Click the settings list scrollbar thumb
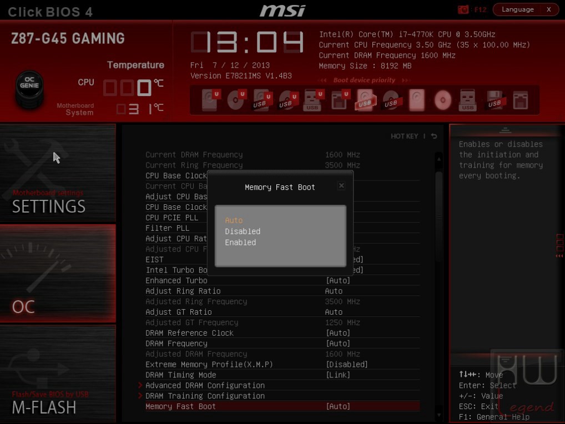This screenshot has width=565, height=424. (439, 216)
